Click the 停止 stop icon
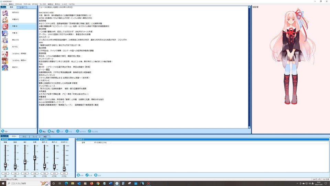330x186 pixels. tap(49, 131)
